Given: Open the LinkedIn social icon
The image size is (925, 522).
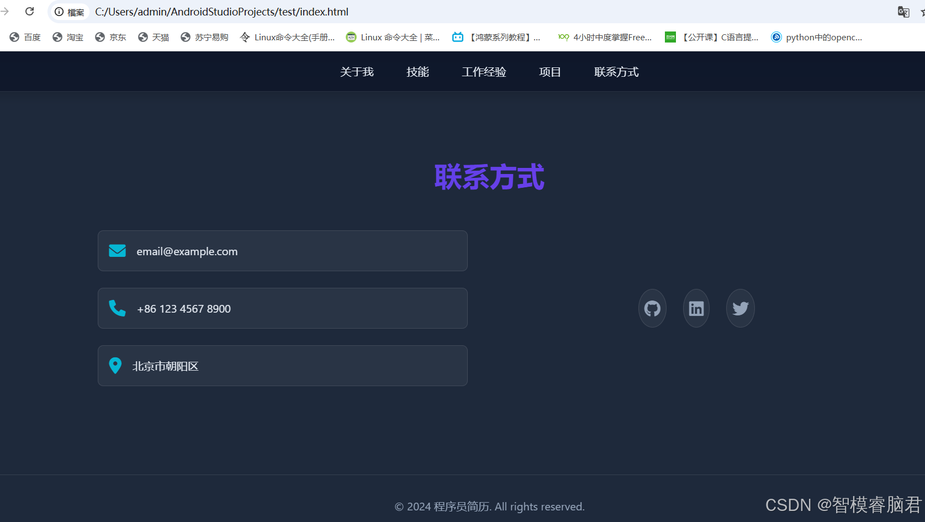Looking at the screenshot, I should click(696, 308).
